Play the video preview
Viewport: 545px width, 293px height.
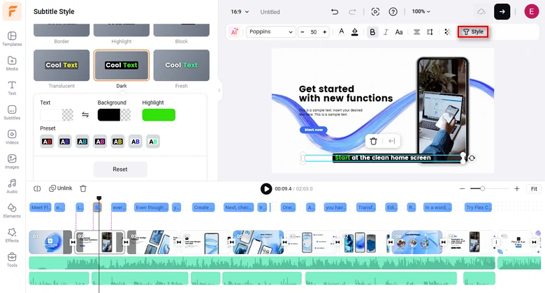pyautogui.click(x=266, y=189)
